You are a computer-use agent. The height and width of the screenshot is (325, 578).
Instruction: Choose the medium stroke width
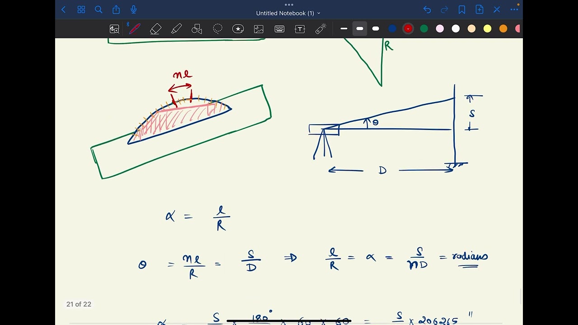(x=360, y=28)
